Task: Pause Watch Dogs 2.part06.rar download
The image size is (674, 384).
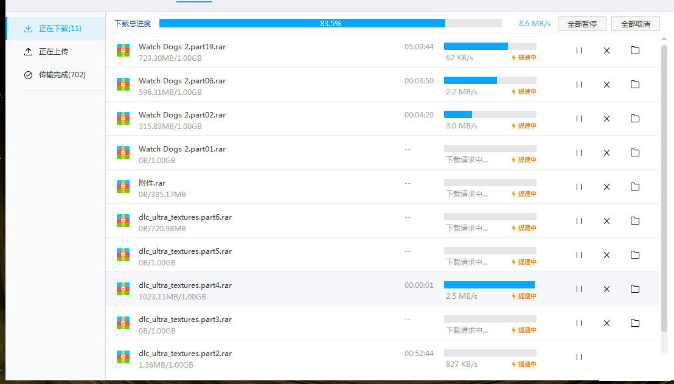Action: coord(579,85)
